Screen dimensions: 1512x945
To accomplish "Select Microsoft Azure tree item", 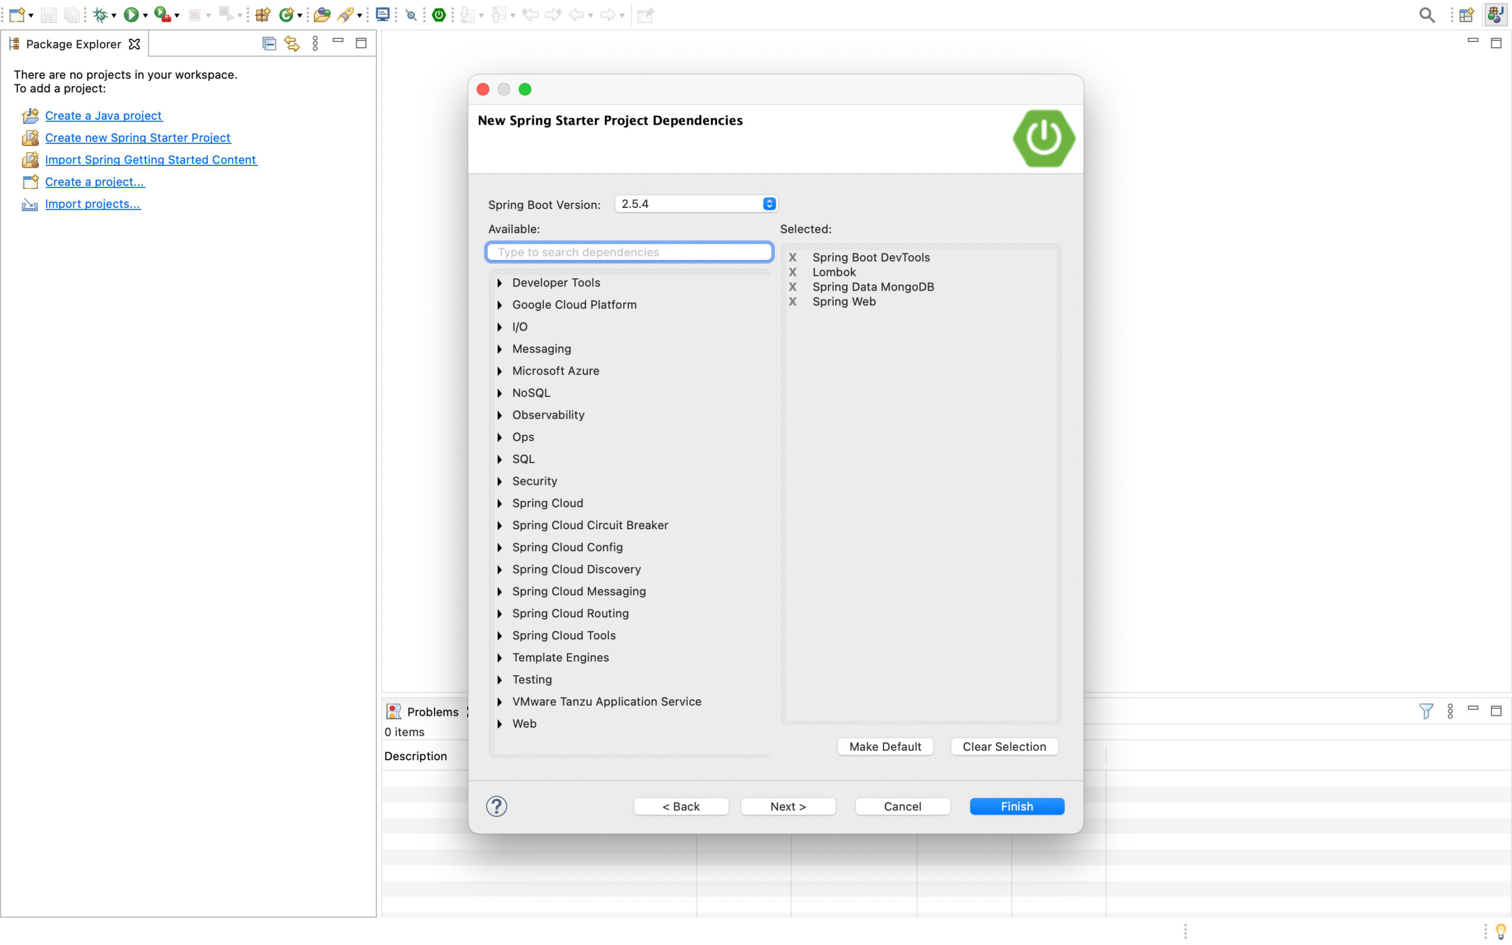I will 555,372.
